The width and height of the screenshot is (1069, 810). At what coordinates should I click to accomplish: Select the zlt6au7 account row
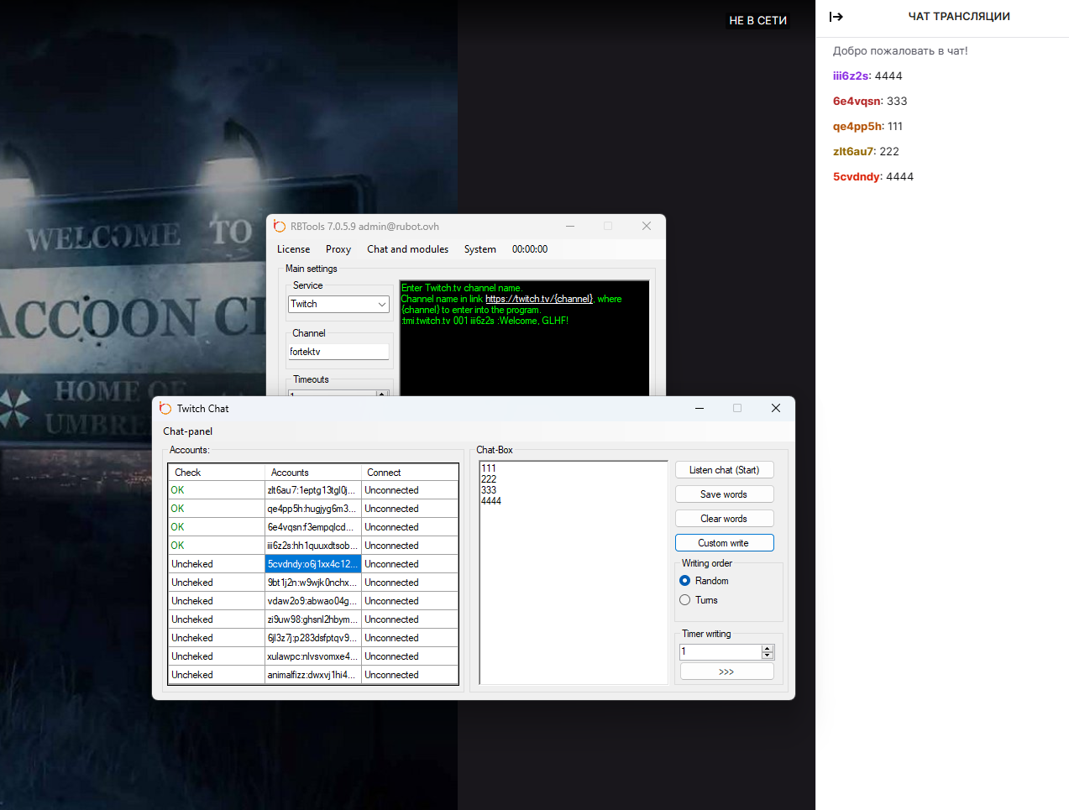click(312, 490)
